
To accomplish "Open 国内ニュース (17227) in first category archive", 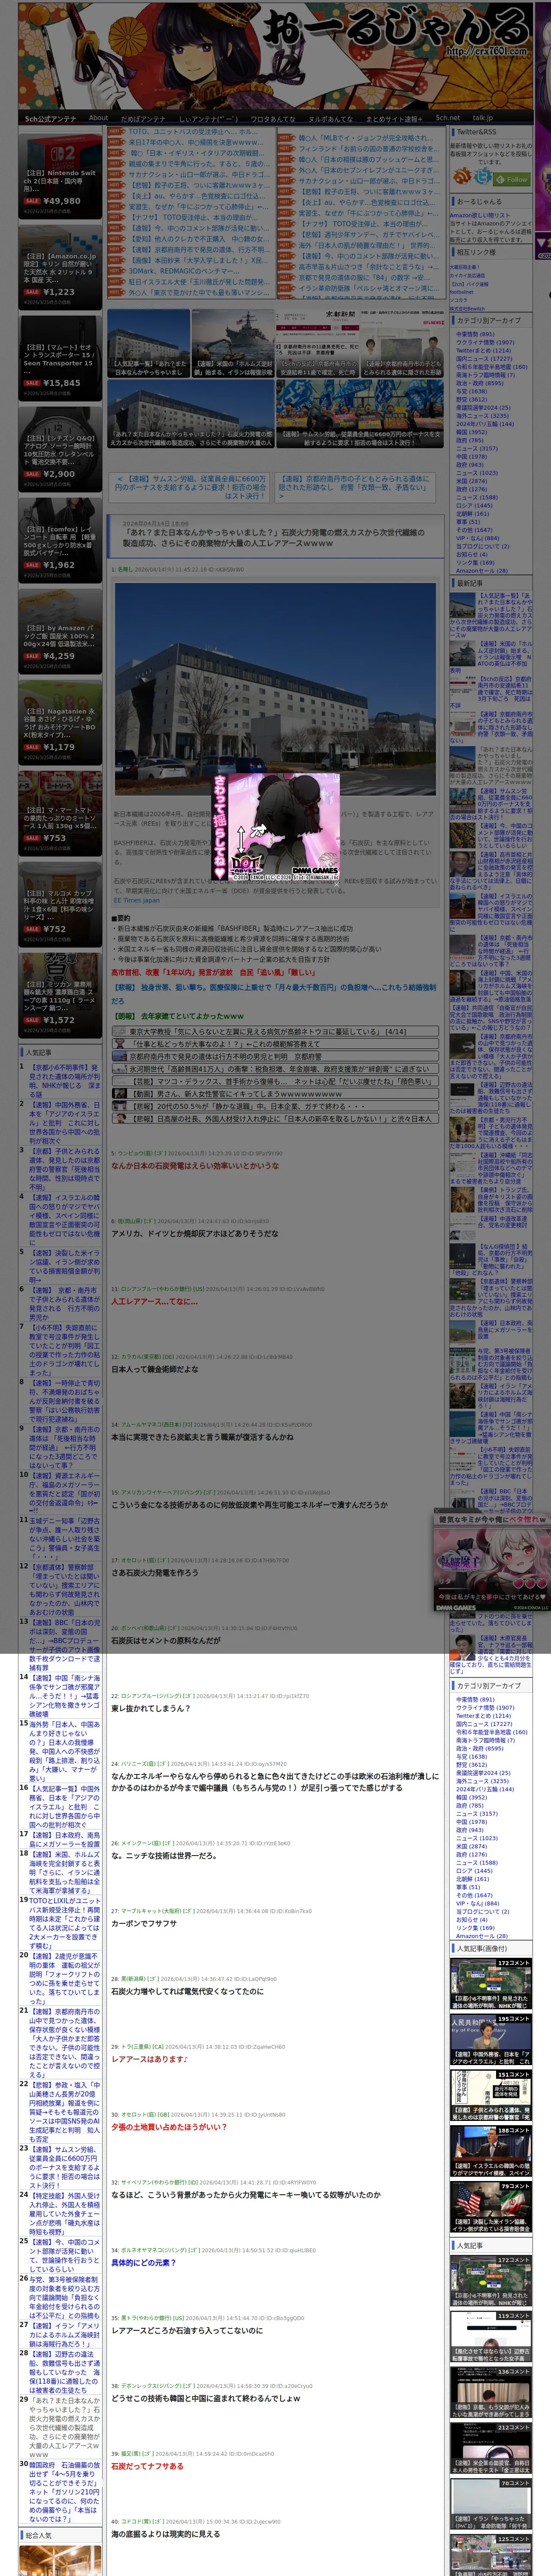I will [x=483, y=359].
